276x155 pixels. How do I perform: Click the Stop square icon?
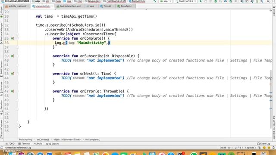pos(235,1)
